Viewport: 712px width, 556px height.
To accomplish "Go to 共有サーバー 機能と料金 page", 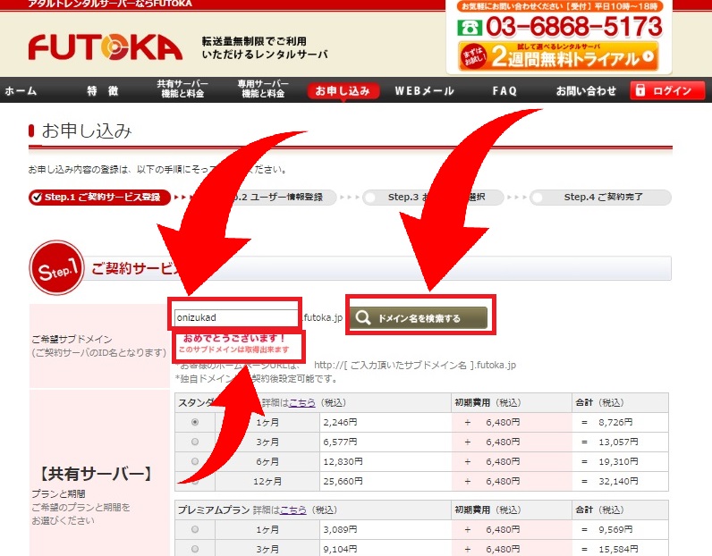I will click(182, 89).
